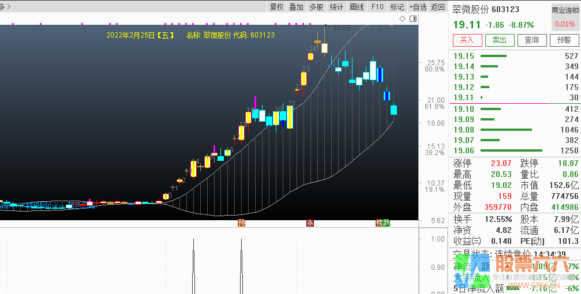This screenshot has height=294, width=581.
Task: Select the buy price 19.08 row
Action: coord(515,130)
